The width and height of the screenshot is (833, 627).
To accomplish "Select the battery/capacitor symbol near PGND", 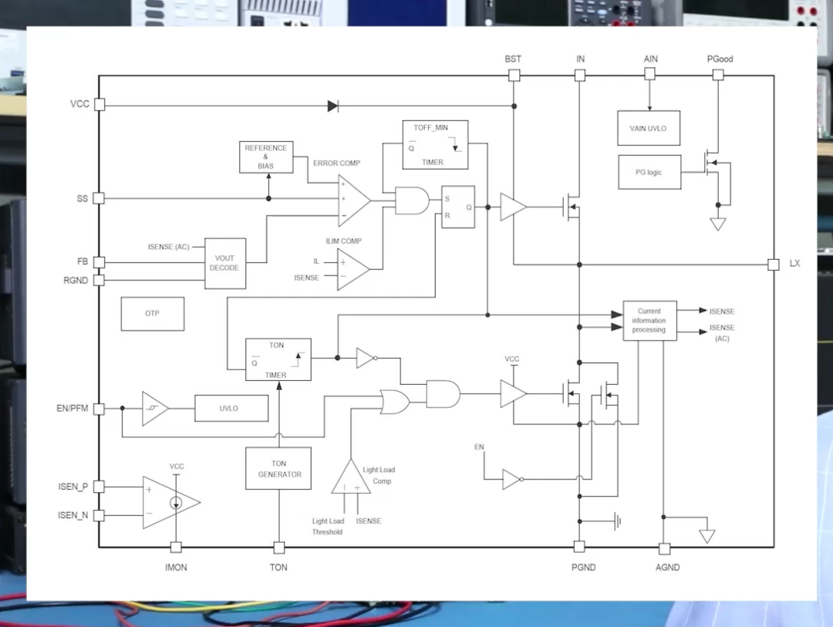I will pos(617,521).
